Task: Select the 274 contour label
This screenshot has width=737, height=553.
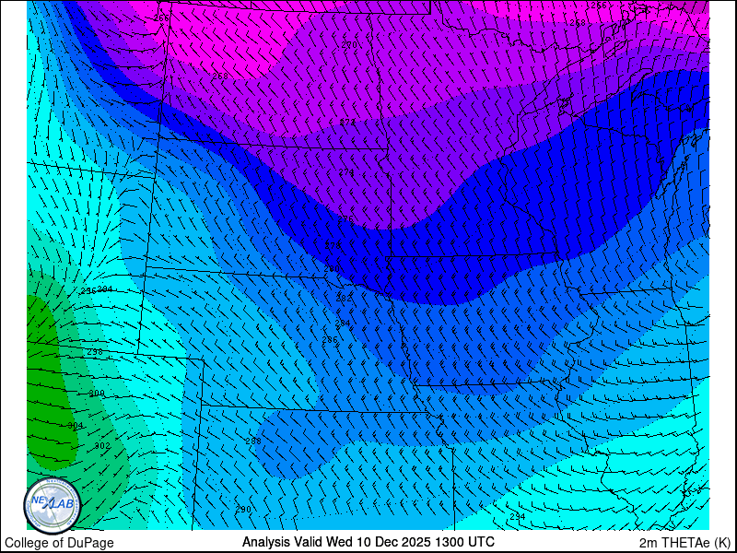Action: (x=346, y=172)
